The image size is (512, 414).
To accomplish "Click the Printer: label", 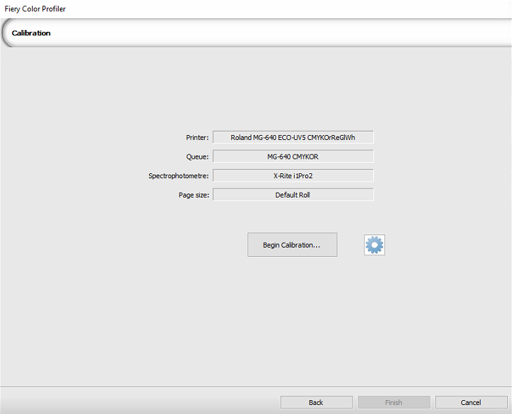I will pos(197,137).
